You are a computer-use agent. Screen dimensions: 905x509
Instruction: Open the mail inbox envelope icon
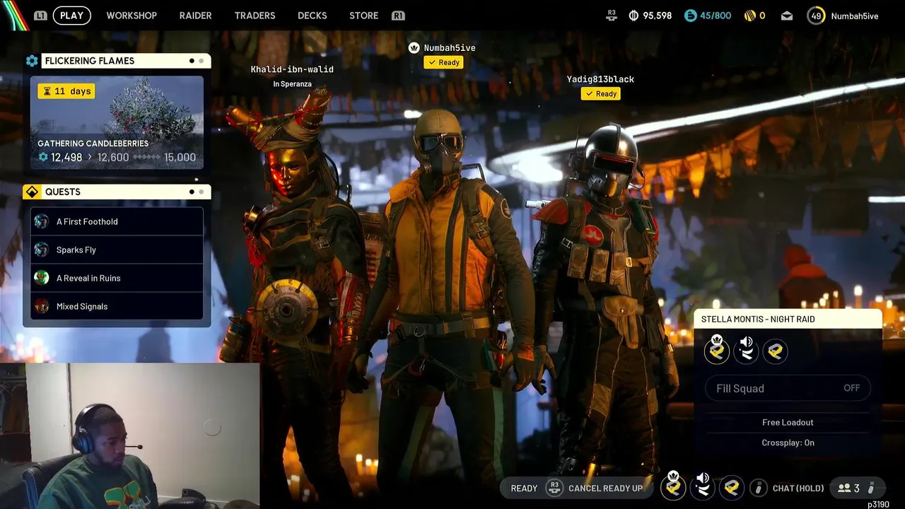(787, 16)
